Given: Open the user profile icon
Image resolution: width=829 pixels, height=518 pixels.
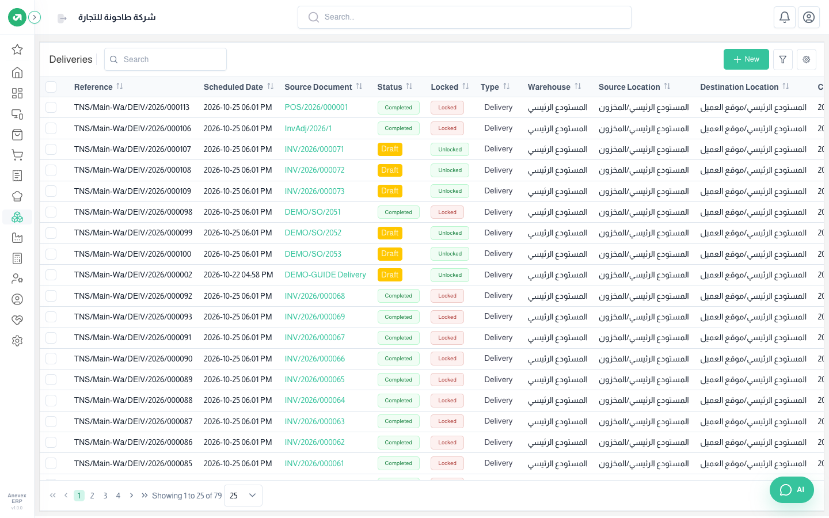Looking at the screenshot, I should (808, 17).
